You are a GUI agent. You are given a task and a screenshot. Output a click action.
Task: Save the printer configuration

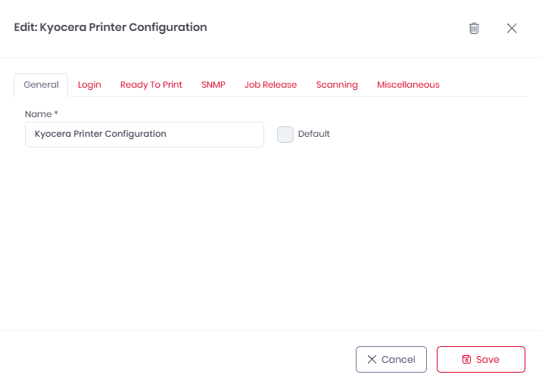pos(481,360)
